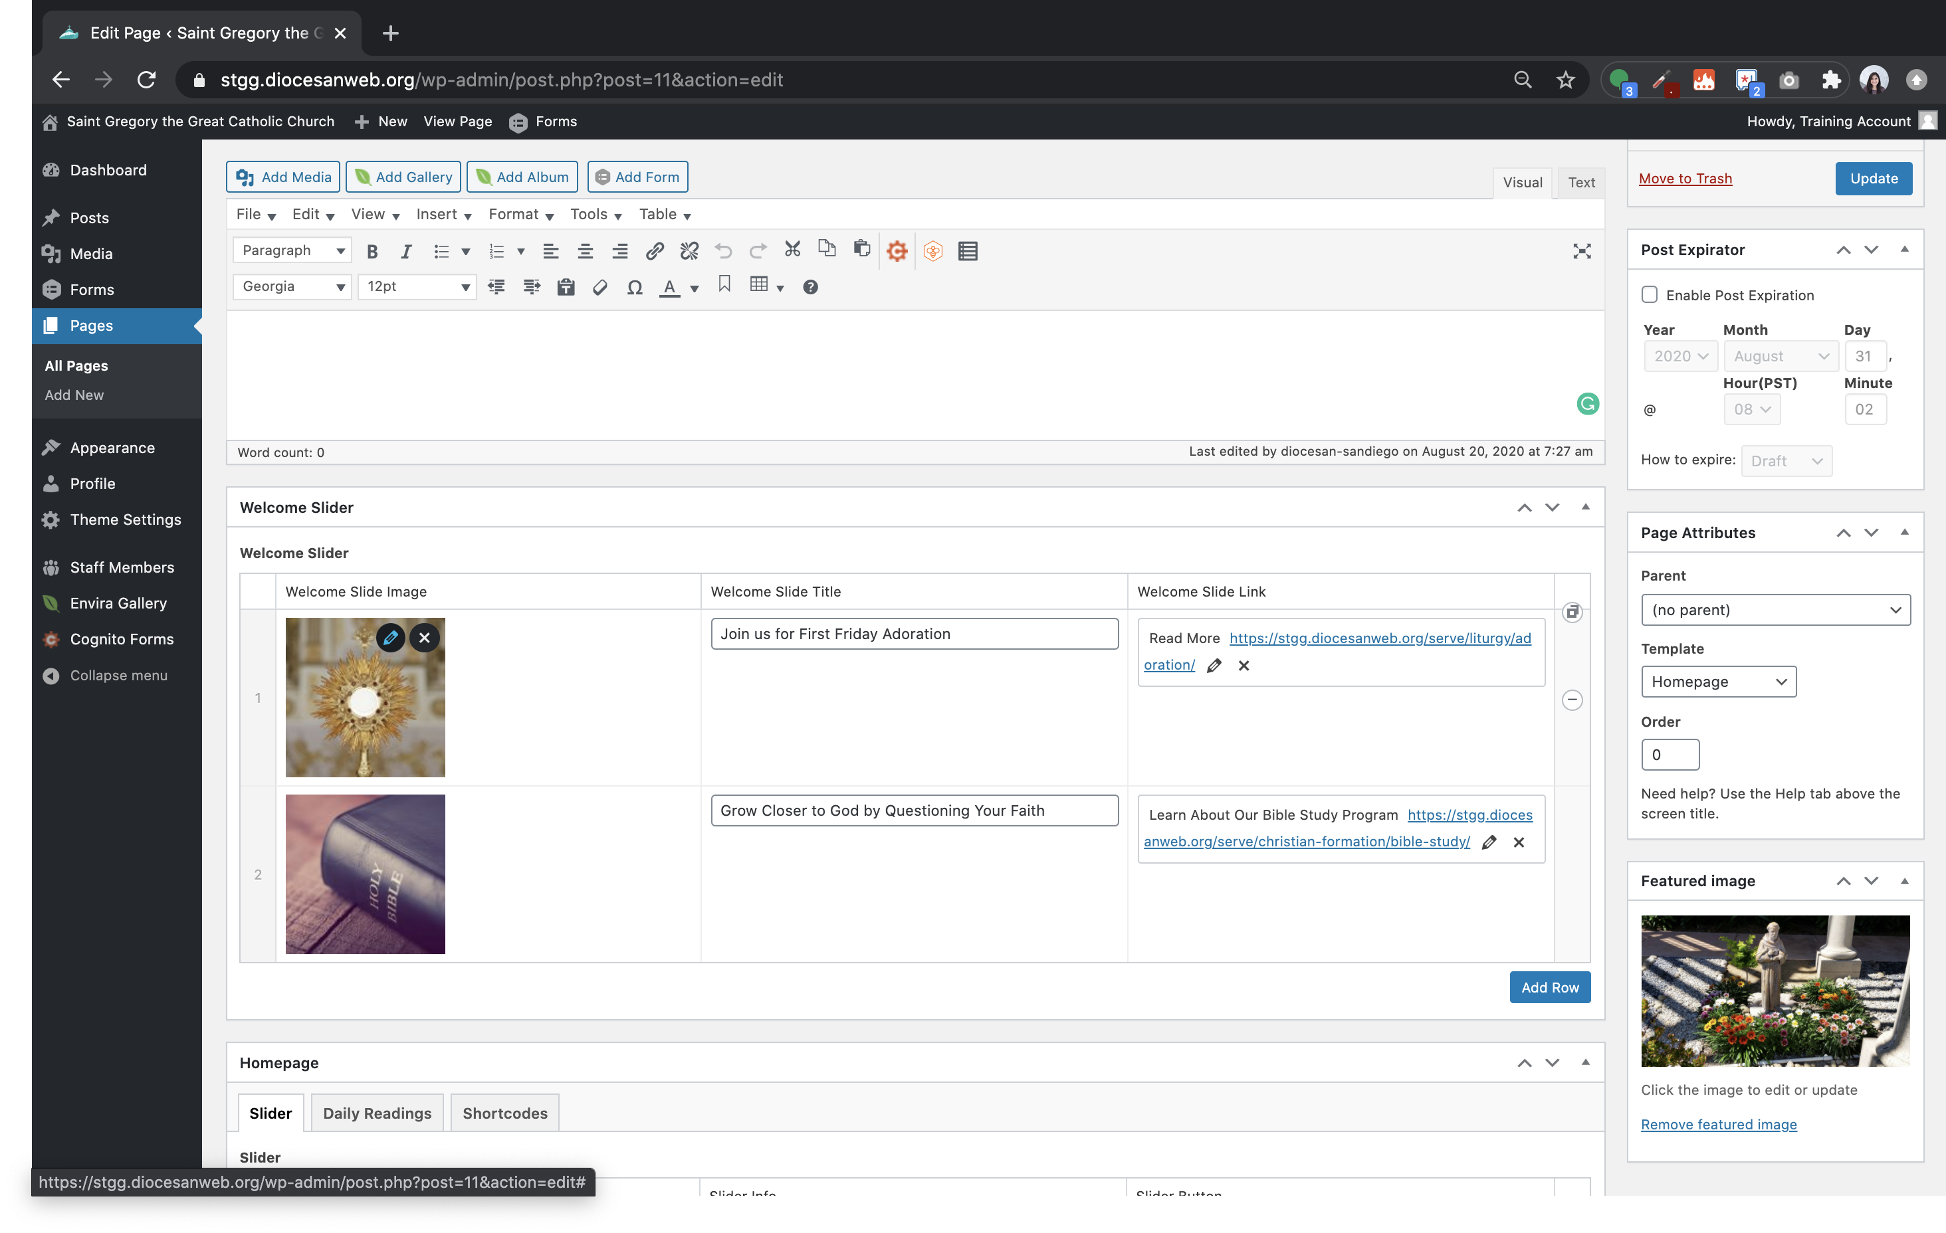Expand the Parent page dropdown
The height and width of the screenshot is (1233, 1946).
tap(1775, 610)
